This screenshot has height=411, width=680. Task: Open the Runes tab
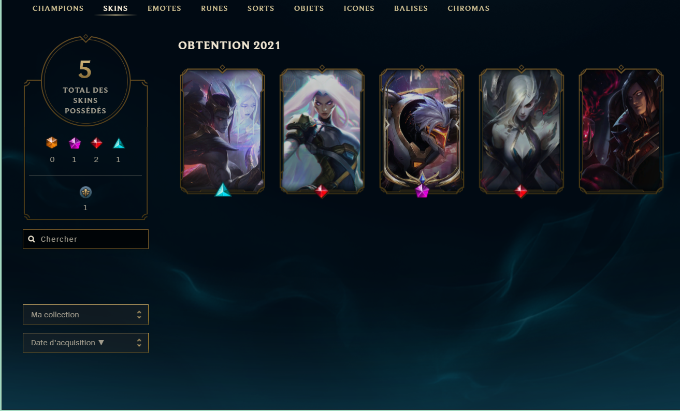click(214, 8)
